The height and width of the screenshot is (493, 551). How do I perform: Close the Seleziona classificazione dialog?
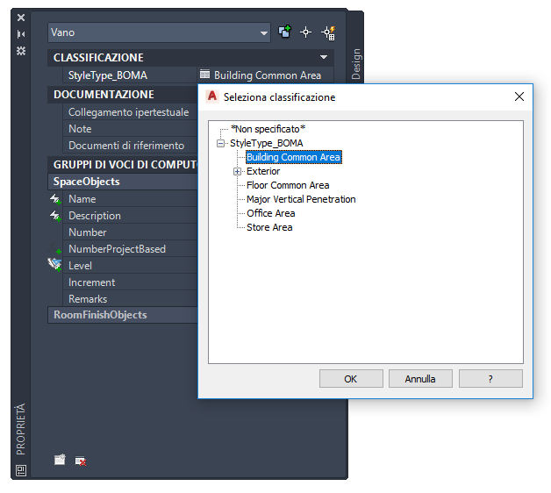(x=519, y=96)
